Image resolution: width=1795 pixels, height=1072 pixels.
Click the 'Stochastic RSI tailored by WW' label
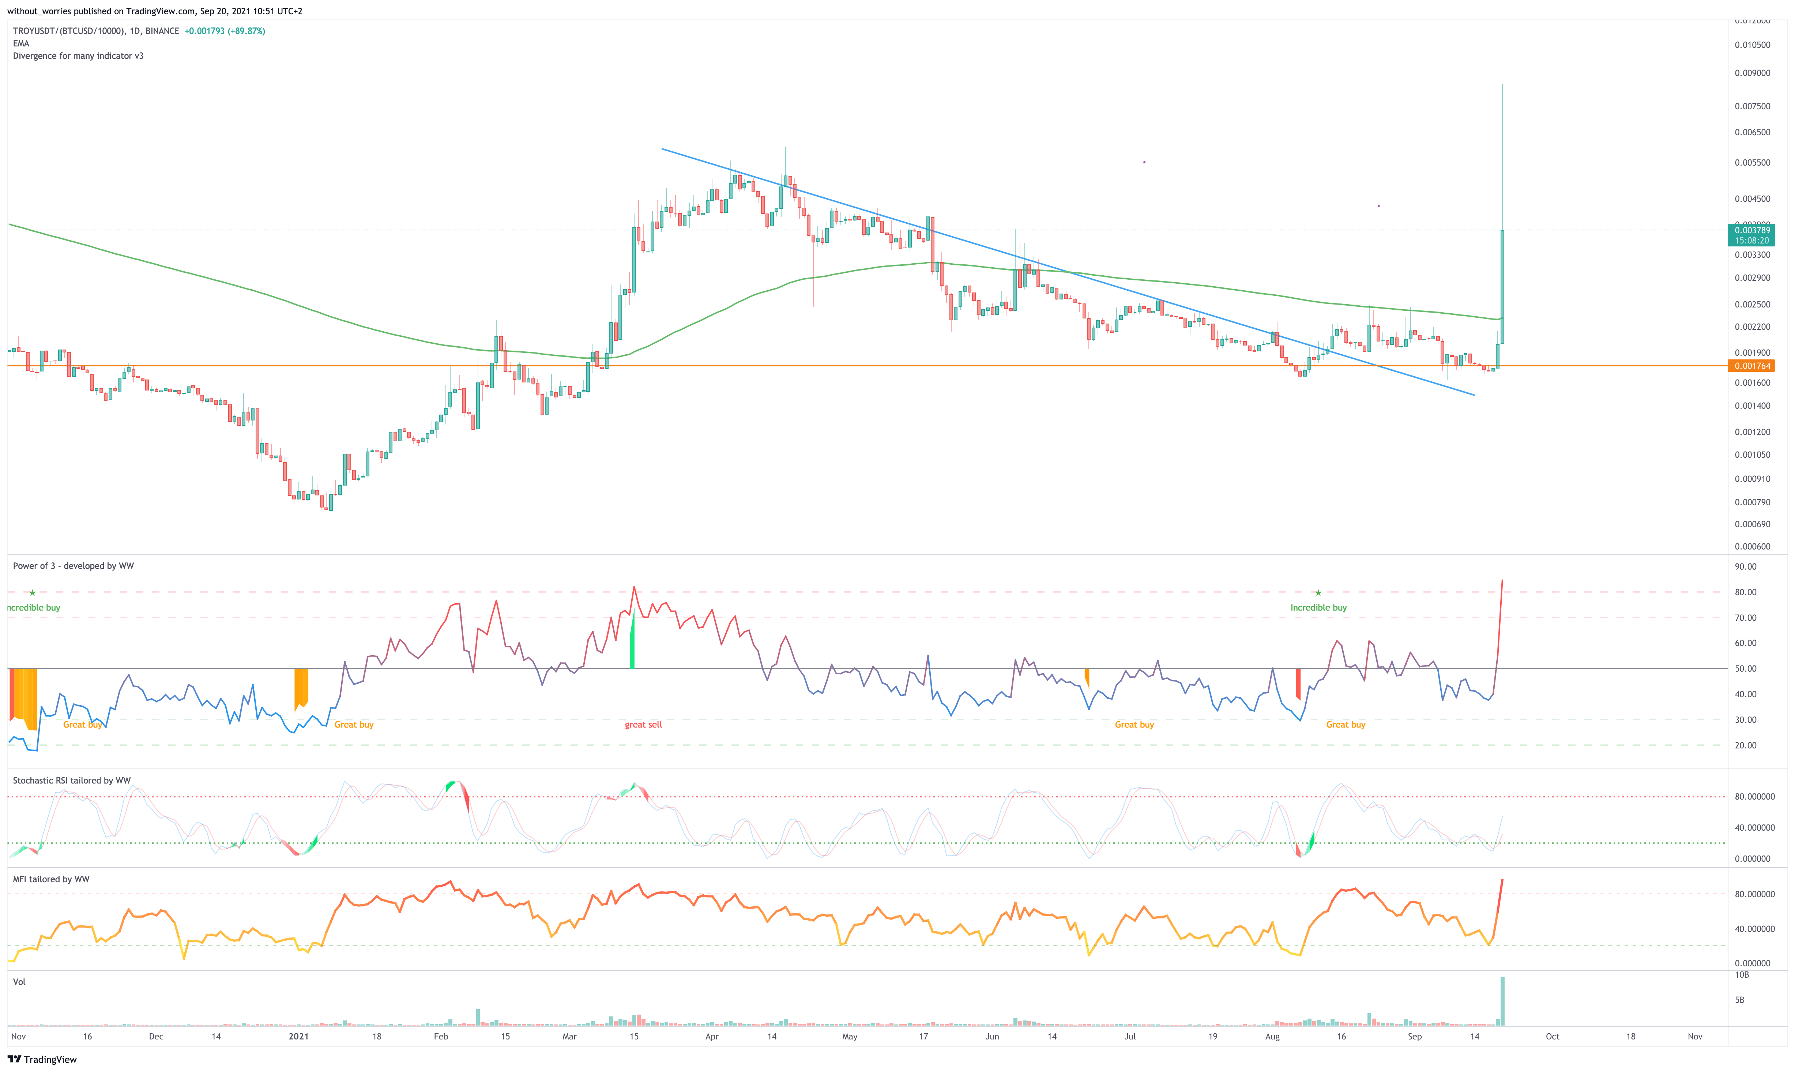pyautogui.click(x=72, y=780)
